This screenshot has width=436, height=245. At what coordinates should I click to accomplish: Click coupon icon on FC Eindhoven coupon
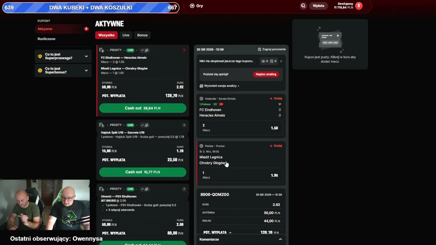tap(102, 50)
